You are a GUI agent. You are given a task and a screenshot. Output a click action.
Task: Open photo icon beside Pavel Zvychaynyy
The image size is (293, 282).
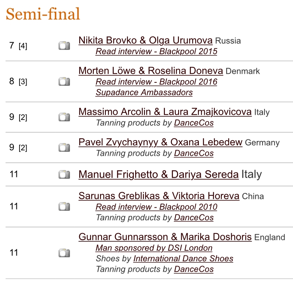click(x=64, y=148)
